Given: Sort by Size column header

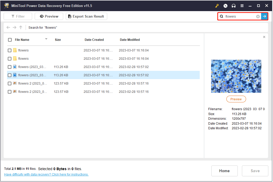Looking at the screenshot, I should pyautogui.click(x=58, y=40).
